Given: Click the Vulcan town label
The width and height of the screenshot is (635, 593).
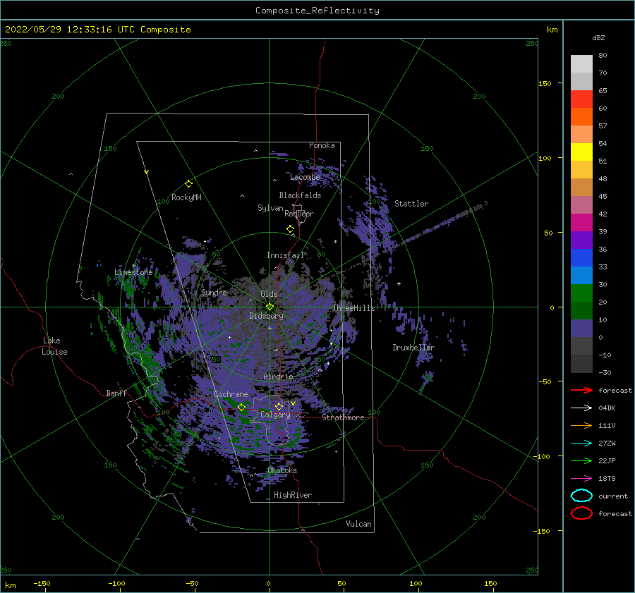Looking at the screenshot, I should tap(359, 524).
